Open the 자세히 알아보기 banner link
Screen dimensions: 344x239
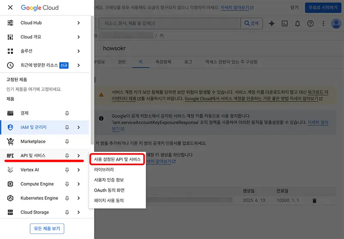pos(237,8)
